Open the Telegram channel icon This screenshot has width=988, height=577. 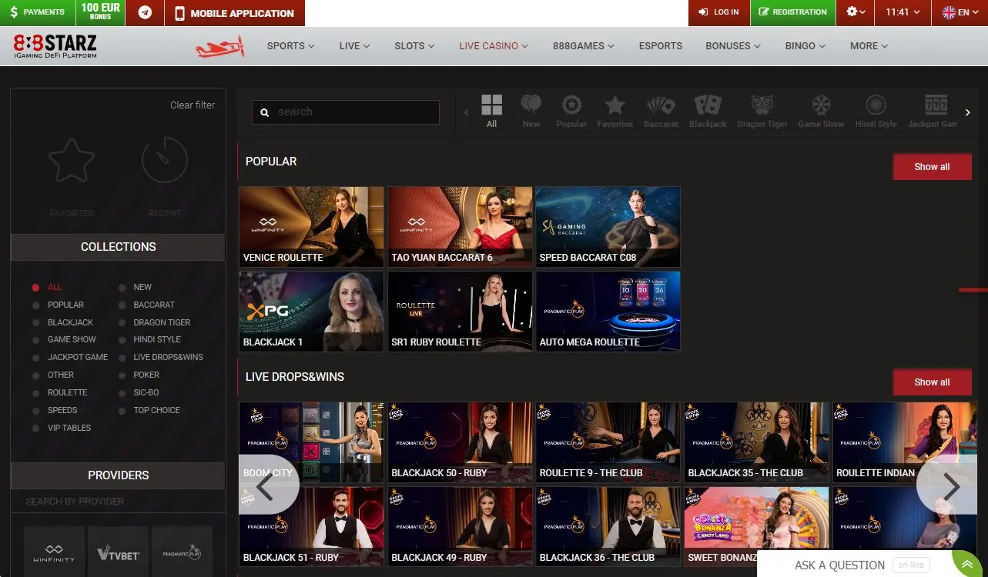(x=145, y=12)
